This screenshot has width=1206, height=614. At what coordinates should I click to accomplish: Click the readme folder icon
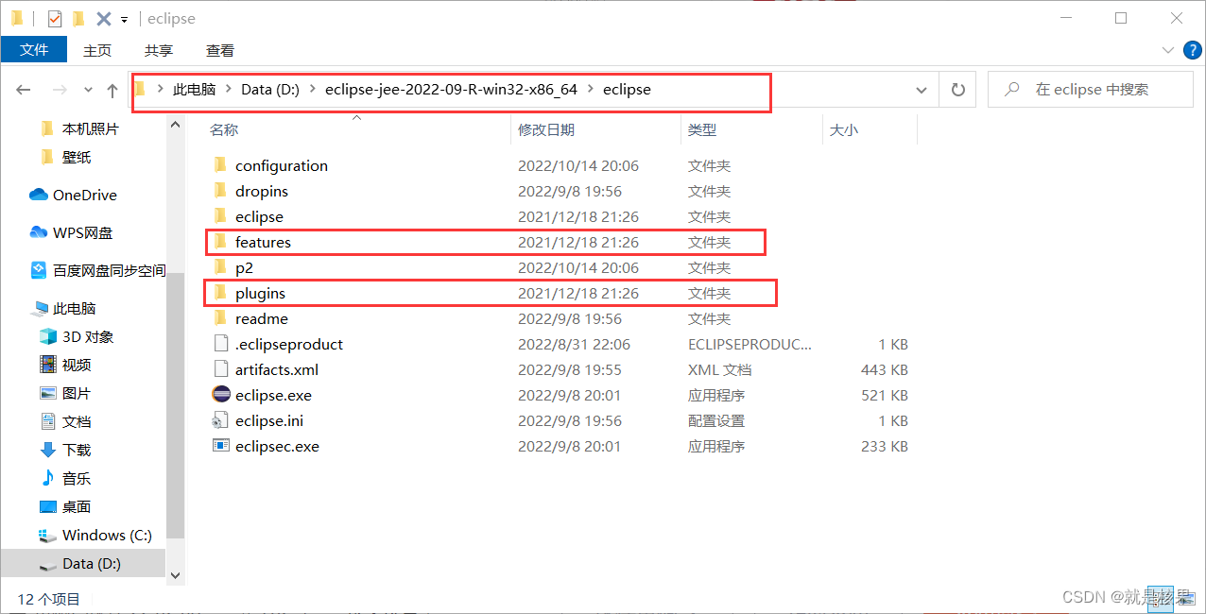coord(220,318)
